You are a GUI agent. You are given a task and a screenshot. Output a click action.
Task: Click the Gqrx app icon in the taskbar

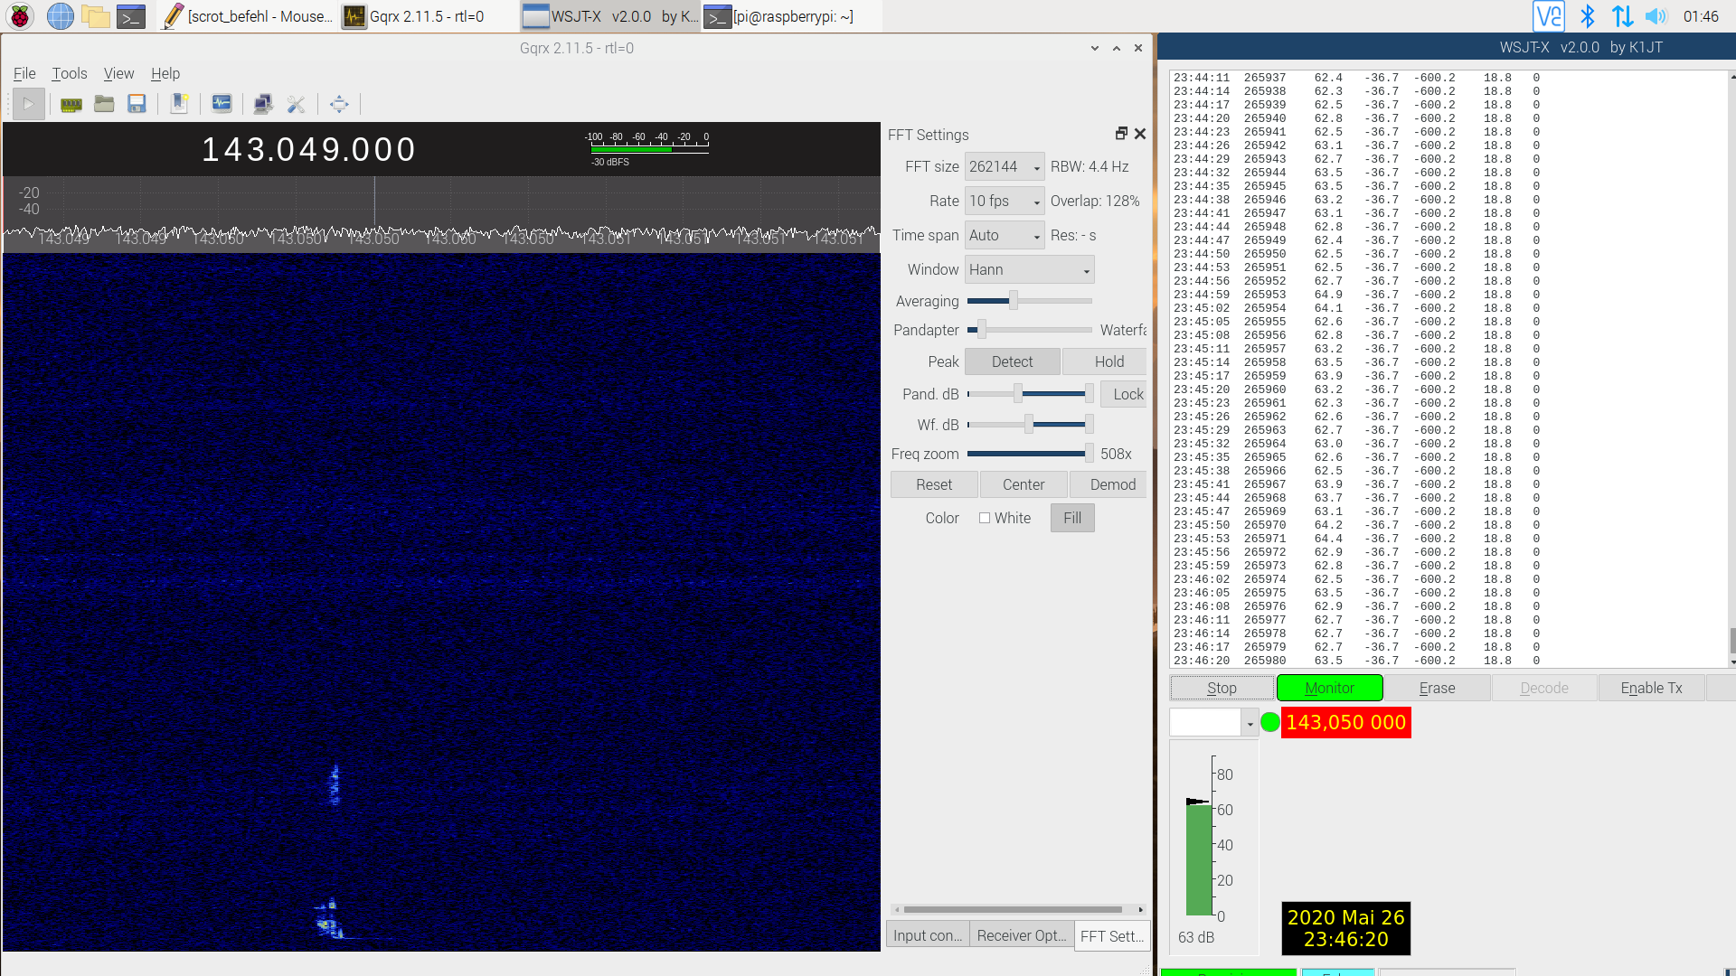point(354,16)
